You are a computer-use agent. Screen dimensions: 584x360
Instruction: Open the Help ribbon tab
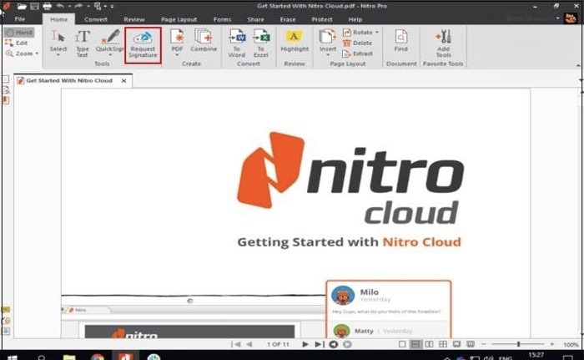[x=355, y=19]
